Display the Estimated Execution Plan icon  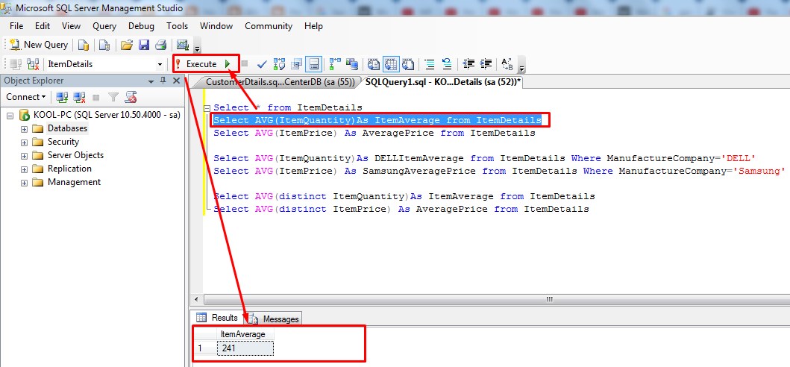click(279, 64)
